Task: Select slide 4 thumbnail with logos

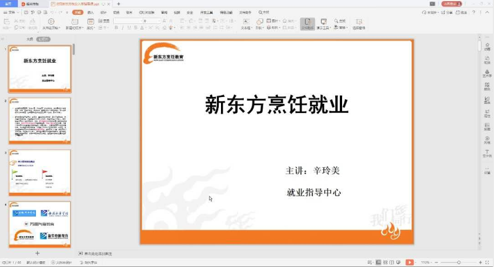Action: click(x=40, y=224)
